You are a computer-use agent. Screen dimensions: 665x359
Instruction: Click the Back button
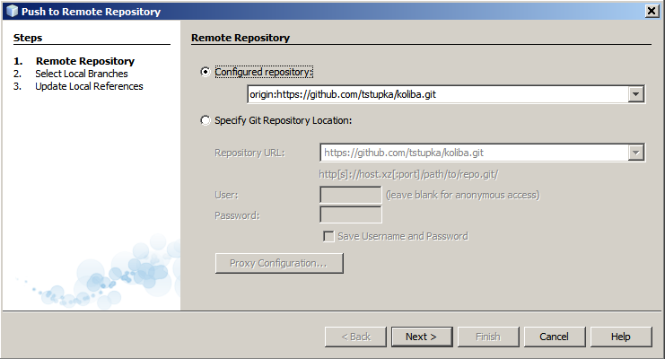tap(355, 337)
